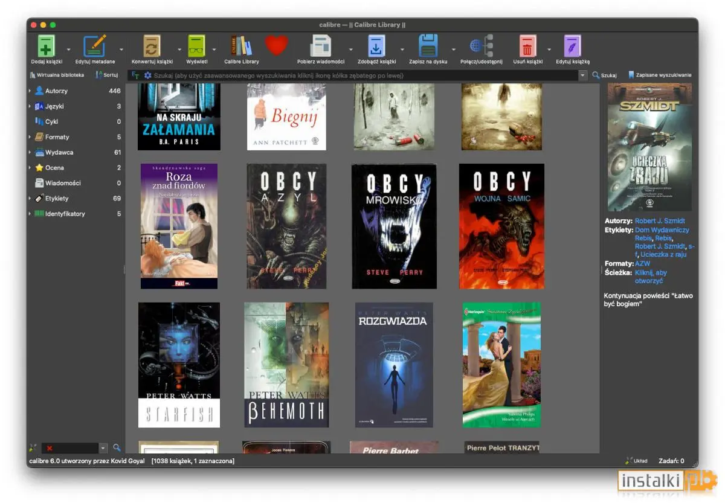Expand the Autorzy tree category
725x503 pixels.
tap(30, 91)
